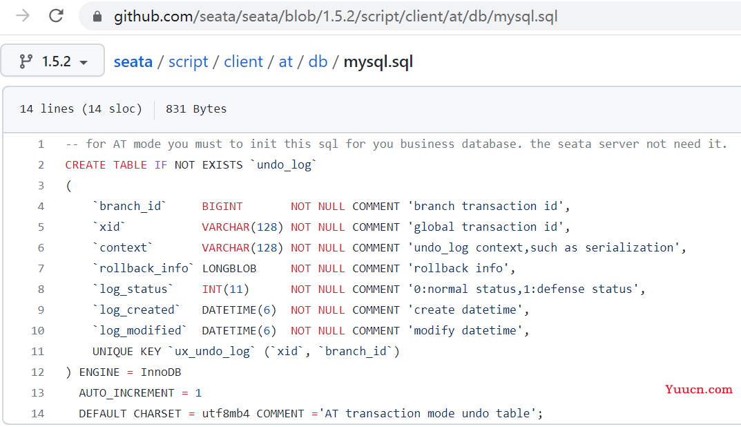
Task: Click the 'modify datetime' comment string
Action: coord(465,330)
